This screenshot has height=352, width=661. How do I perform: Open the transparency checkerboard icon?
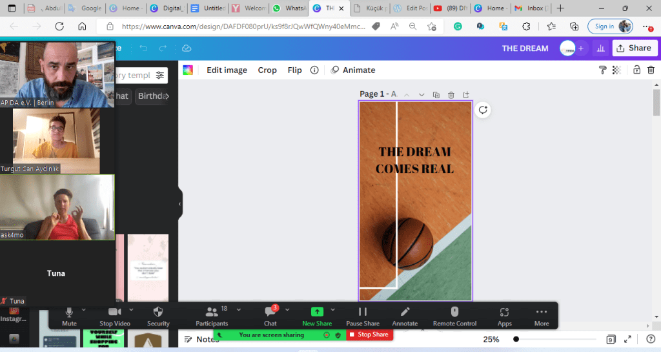tap(616, 70)
